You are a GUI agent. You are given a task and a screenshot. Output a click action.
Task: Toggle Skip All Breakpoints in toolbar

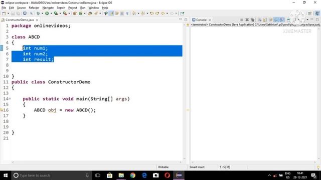point(31,13)
